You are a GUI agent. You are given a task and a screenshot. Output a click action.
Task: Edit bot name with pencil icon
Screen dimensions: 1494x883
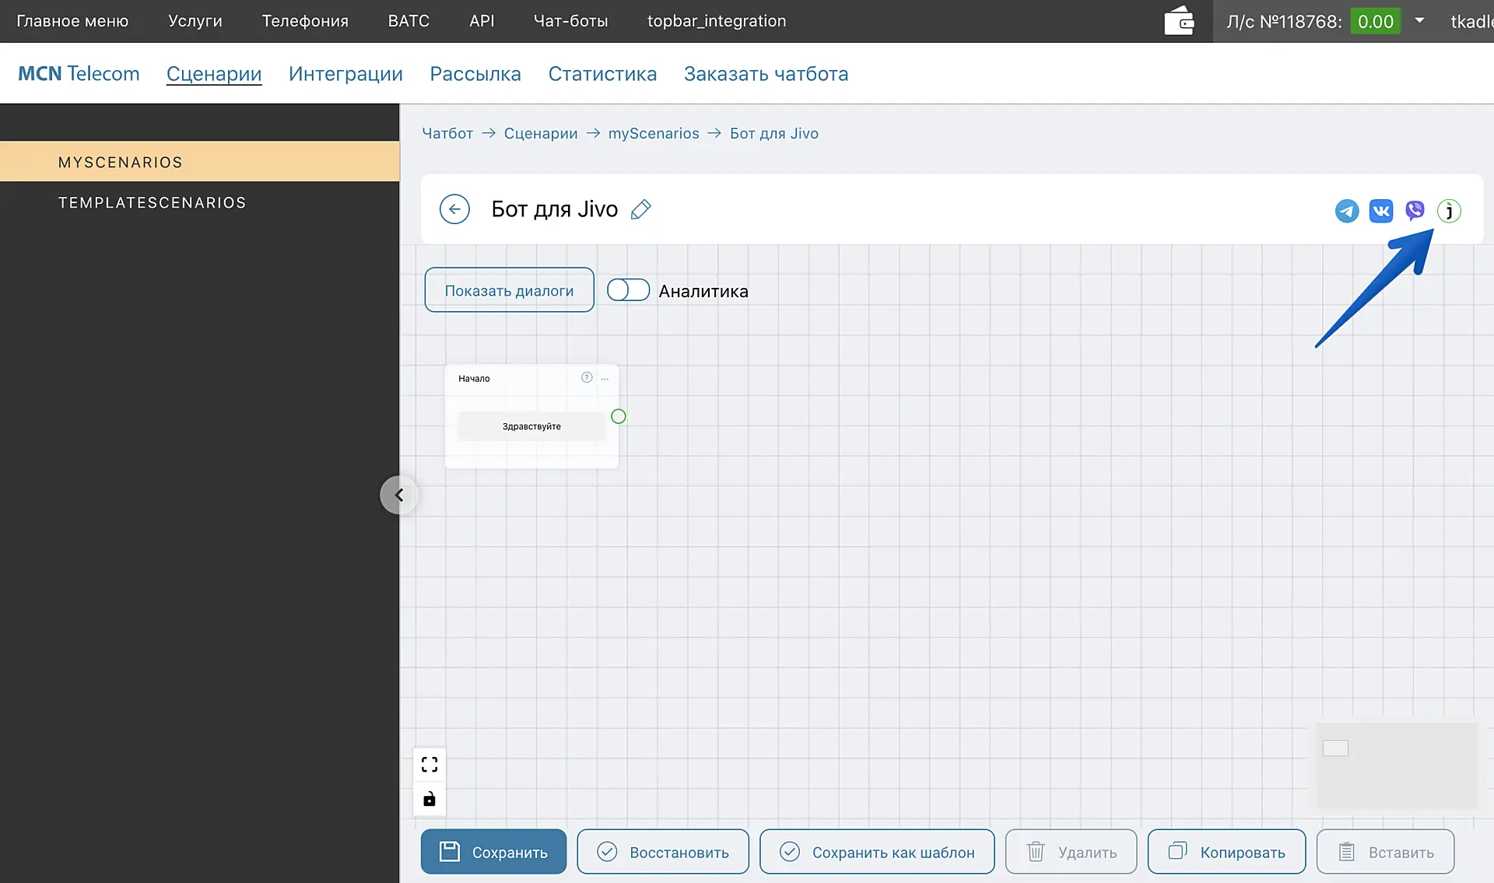(x=640, y=209)
